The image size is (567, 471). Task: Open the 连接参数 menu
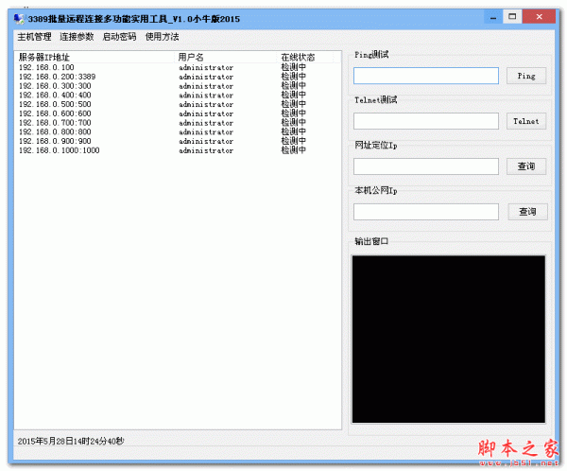(77, 37)
